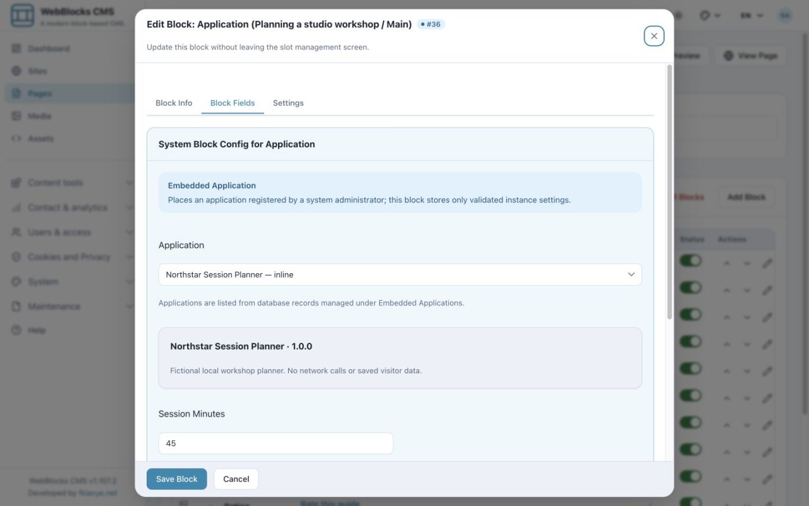Click the #36 block ID badge
Image resolution: width=809 pixels, height=506 pixels.
[x=431, y=24]
